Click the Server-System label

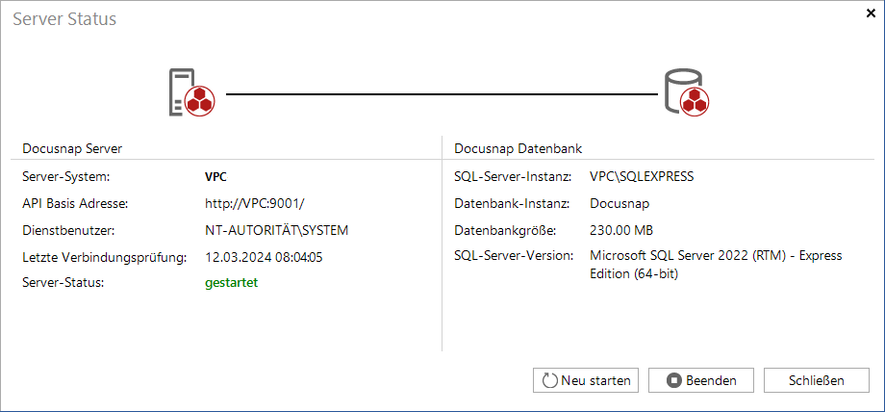click(x=65, y=177)
